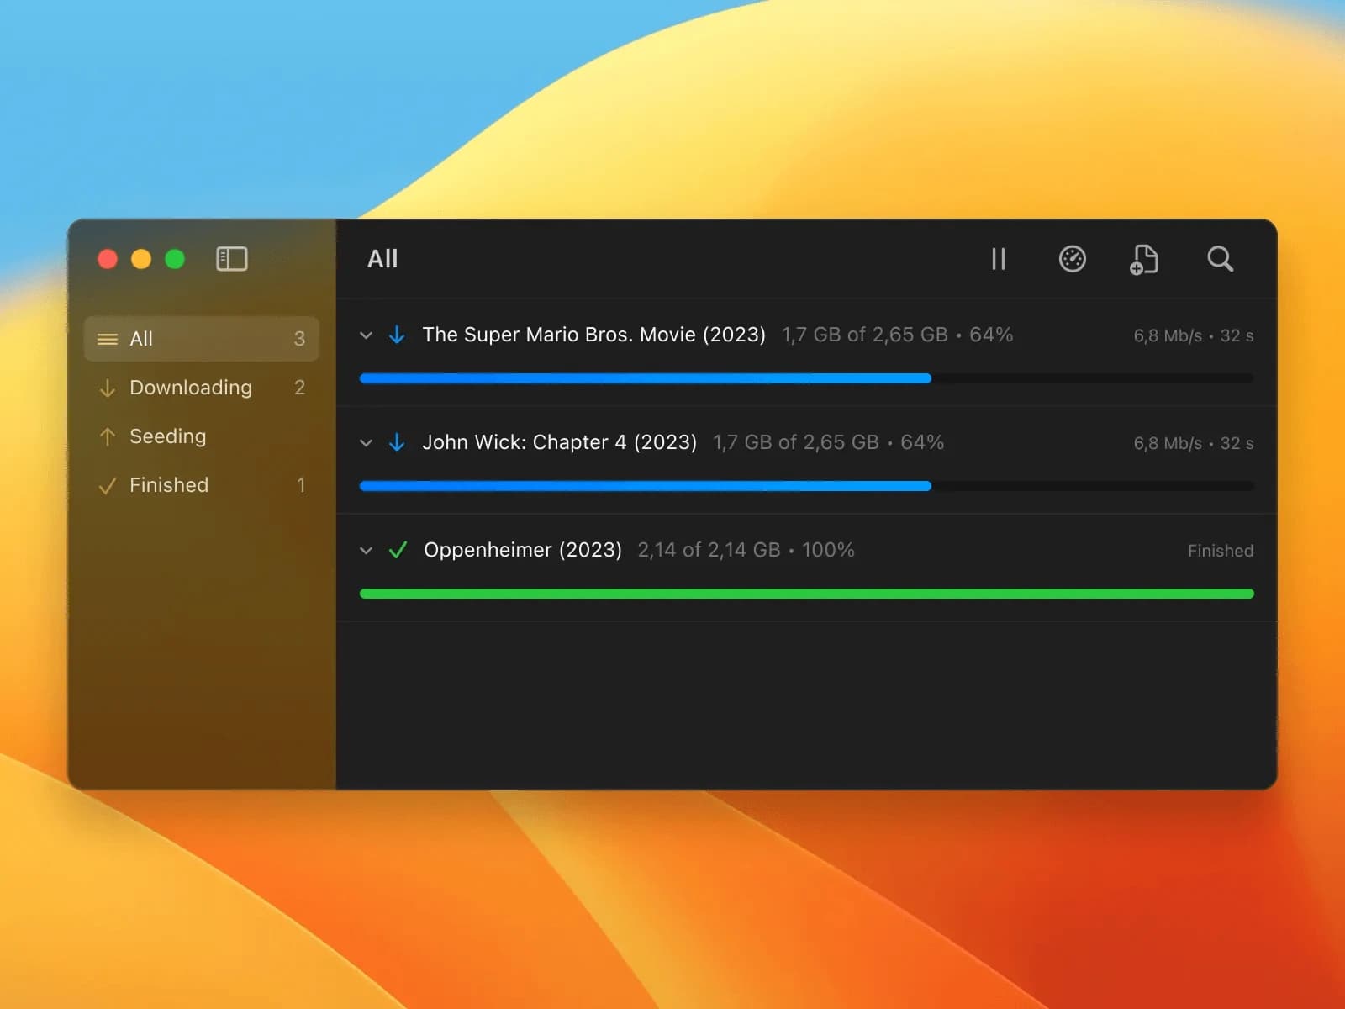Expand details for John Wick: Chapter 4
Image resolution: width=1345 pixels, height=1009 pixels.
(x=366, y=442)
